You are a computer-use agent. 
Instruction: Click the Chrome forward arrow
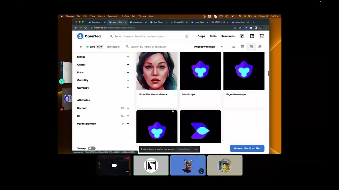(81, 28)
